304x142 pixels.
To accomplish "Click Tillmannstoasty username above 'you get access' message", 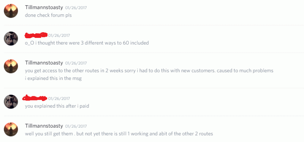I will point(44,63).
